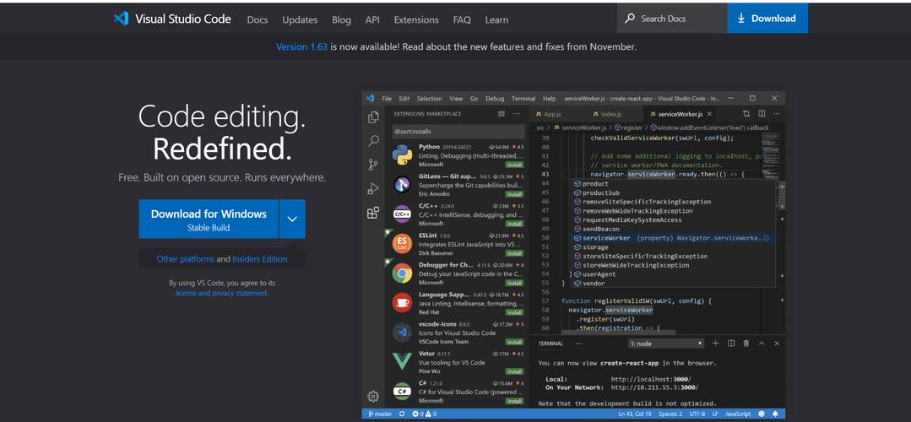Open the compare changes icon in the tab bar
Image resolution: width=911 pixels, height=422 pixels.
(746, 114)
